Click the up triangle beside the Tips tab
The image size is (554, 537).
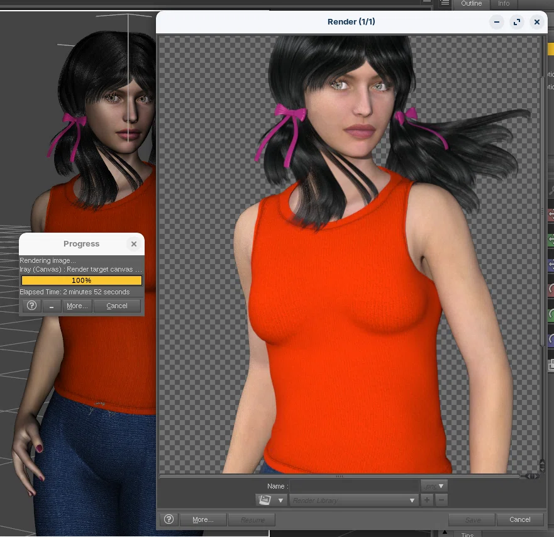tap(445, 533)
